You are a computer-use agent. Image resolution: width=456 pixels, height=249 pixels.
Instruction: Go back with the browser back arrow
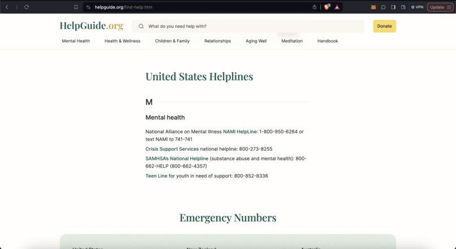pyautogui.click(x=7, y=7)
